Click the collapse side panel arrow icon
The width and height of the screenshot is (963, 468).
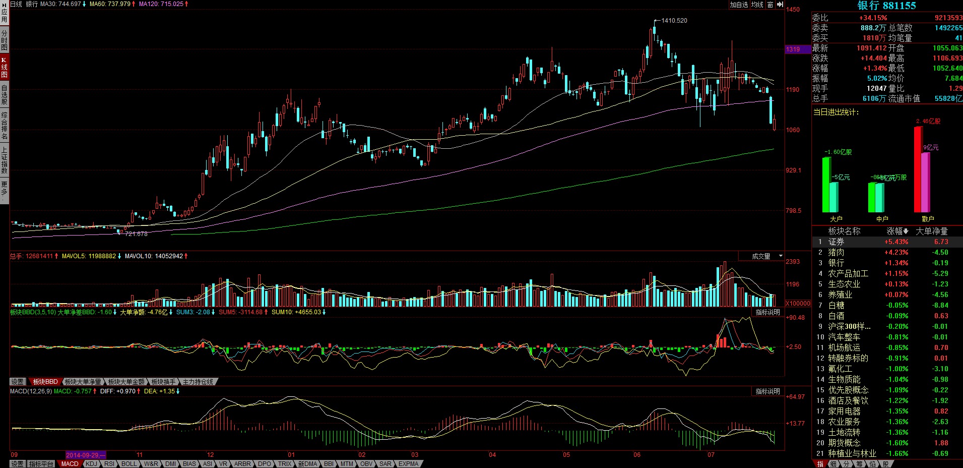[x=780, y=5]
